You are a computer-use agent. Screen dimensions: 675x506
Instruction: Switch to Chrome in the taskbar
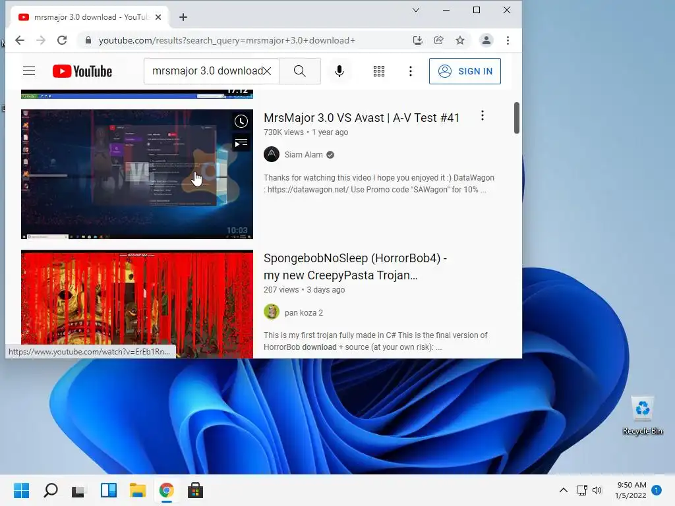(x=167, y=490)
